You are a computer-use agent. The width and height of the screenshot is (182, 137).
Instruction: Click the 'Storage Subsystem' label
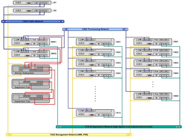(x=24, y=73)
